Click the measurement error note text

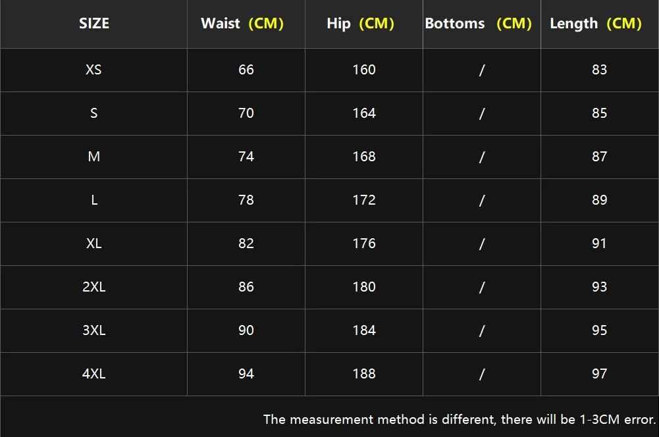pyautogui.click(x=460, y=419)
